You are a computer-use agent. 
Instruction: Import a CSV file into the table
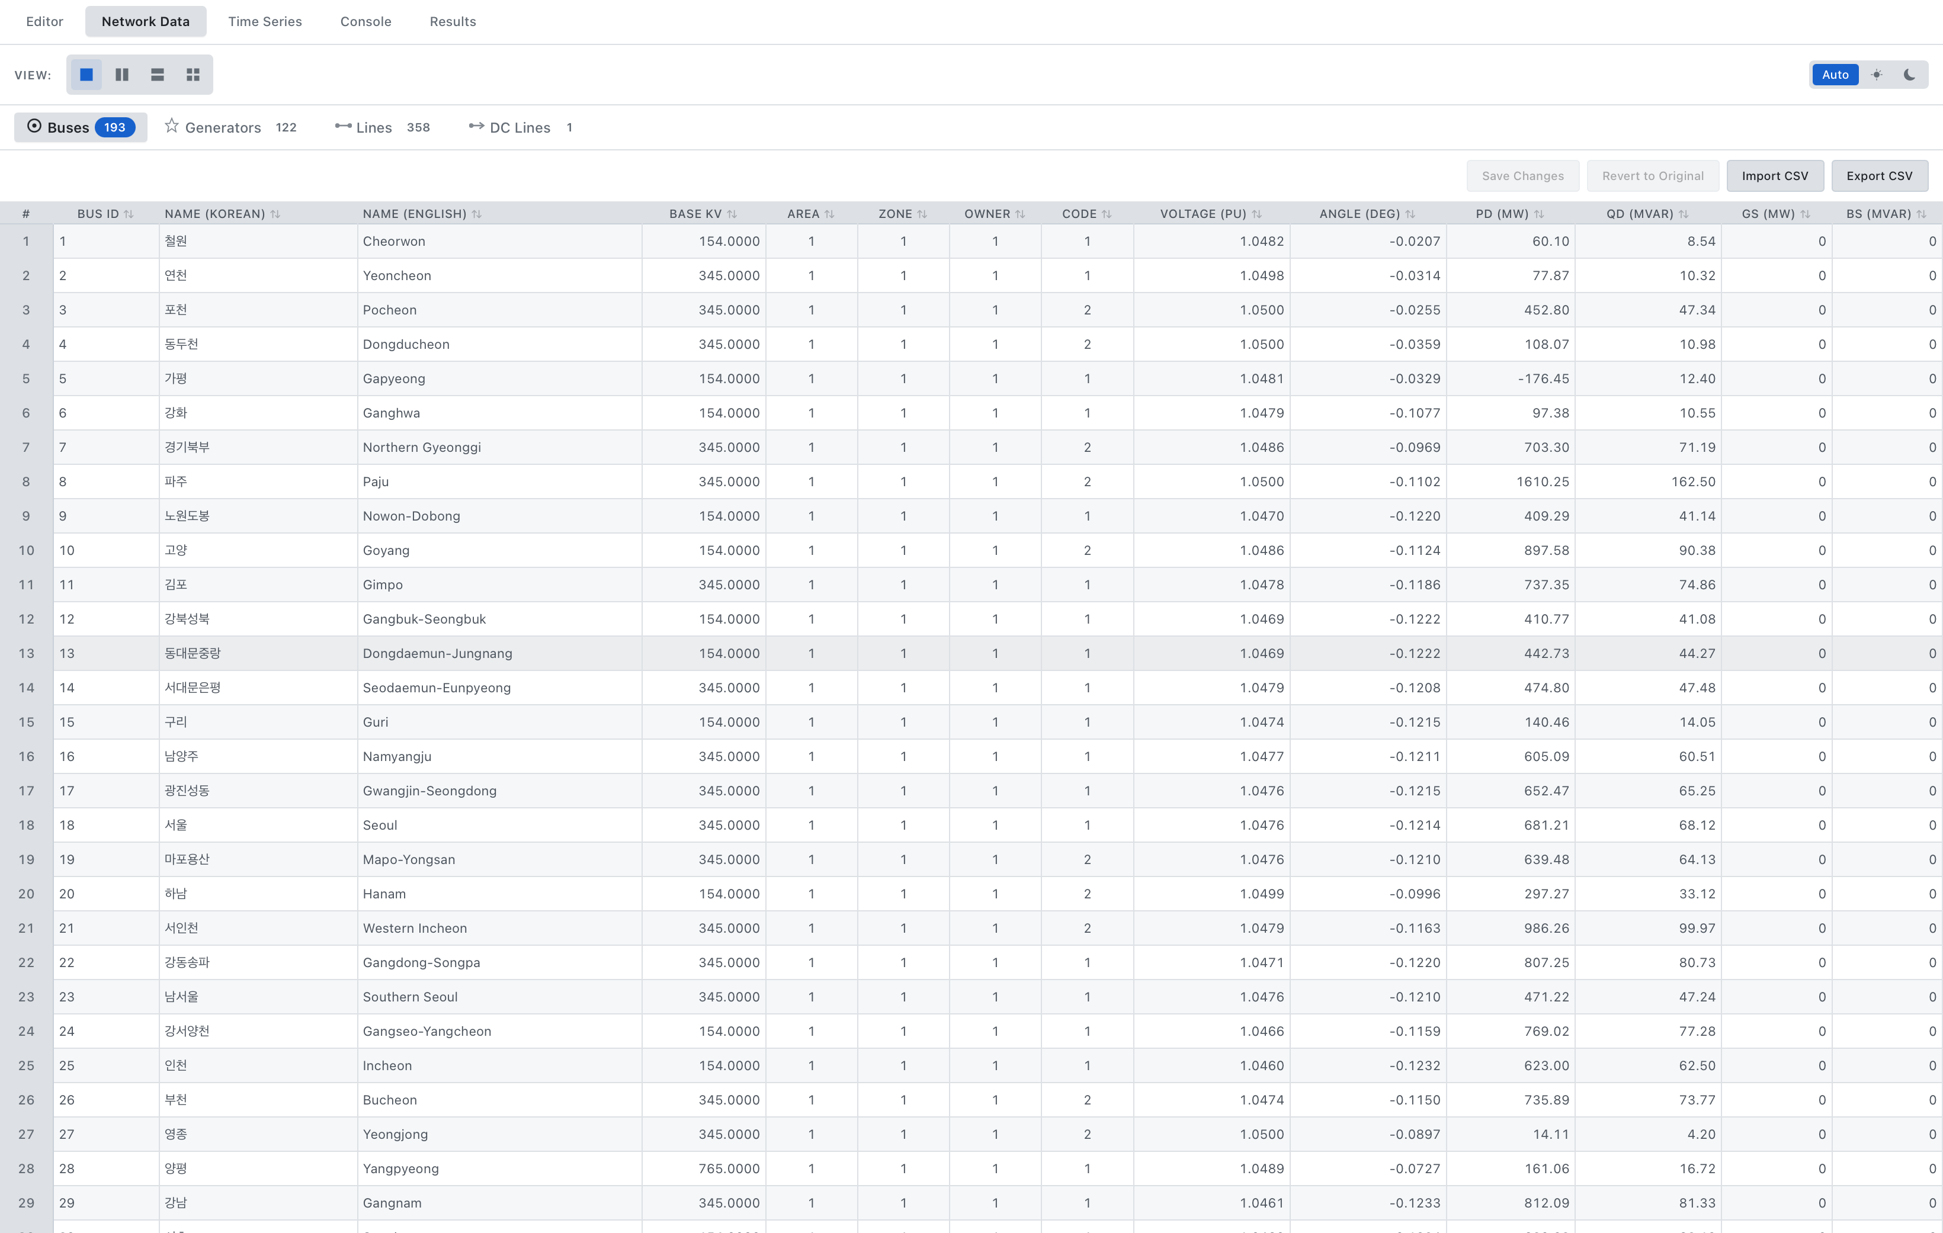click(1775, 175)
